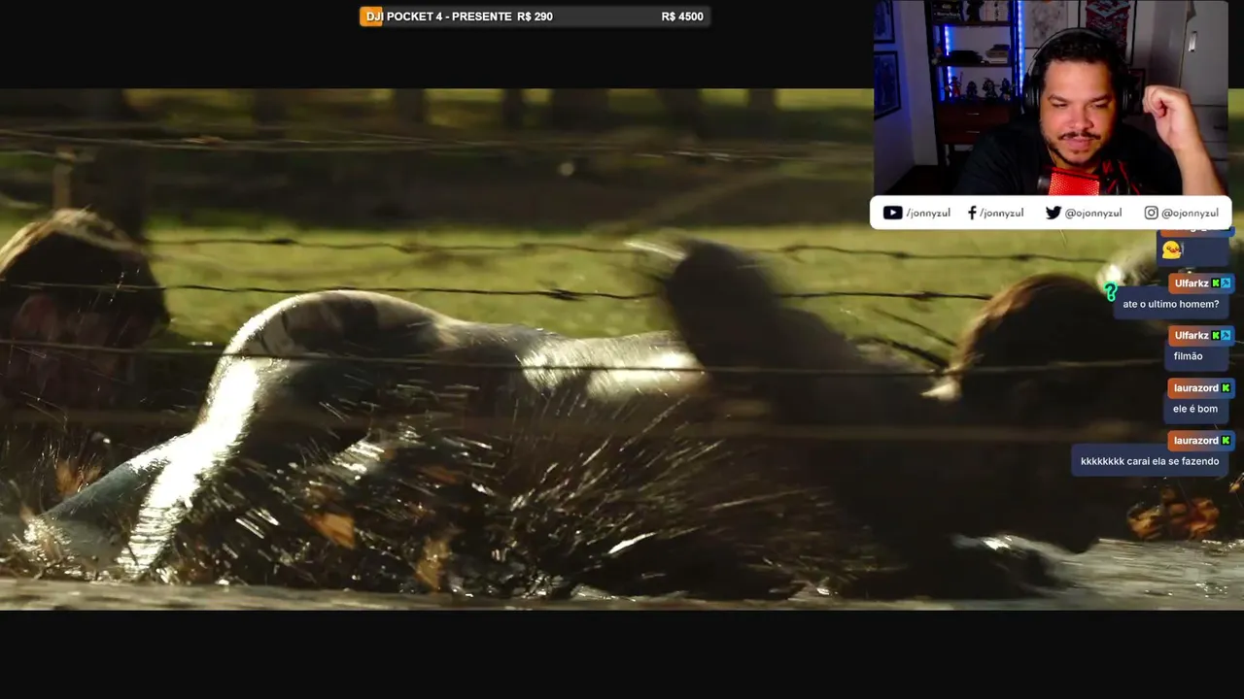Click green K badge beside Ulfarkz above 'ate o ultimo homem?'
Viewport: 1244px width, 699px height.
pyautogui.click(x=1216, y=283)
